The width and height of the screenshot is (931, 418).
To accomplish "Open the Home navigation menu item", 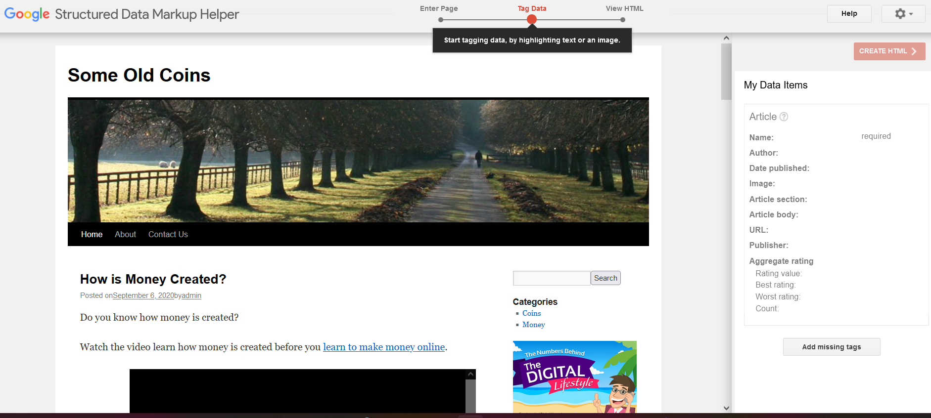I will click(x=92, y=234).
